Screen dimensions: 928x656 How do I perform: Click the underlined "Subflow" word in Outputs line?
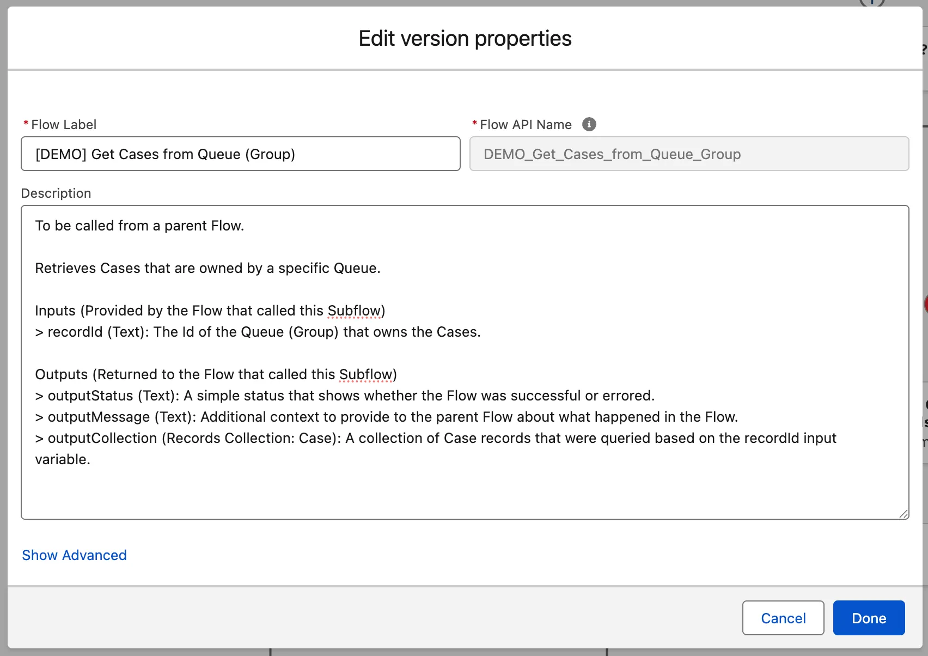pos(365,374)
